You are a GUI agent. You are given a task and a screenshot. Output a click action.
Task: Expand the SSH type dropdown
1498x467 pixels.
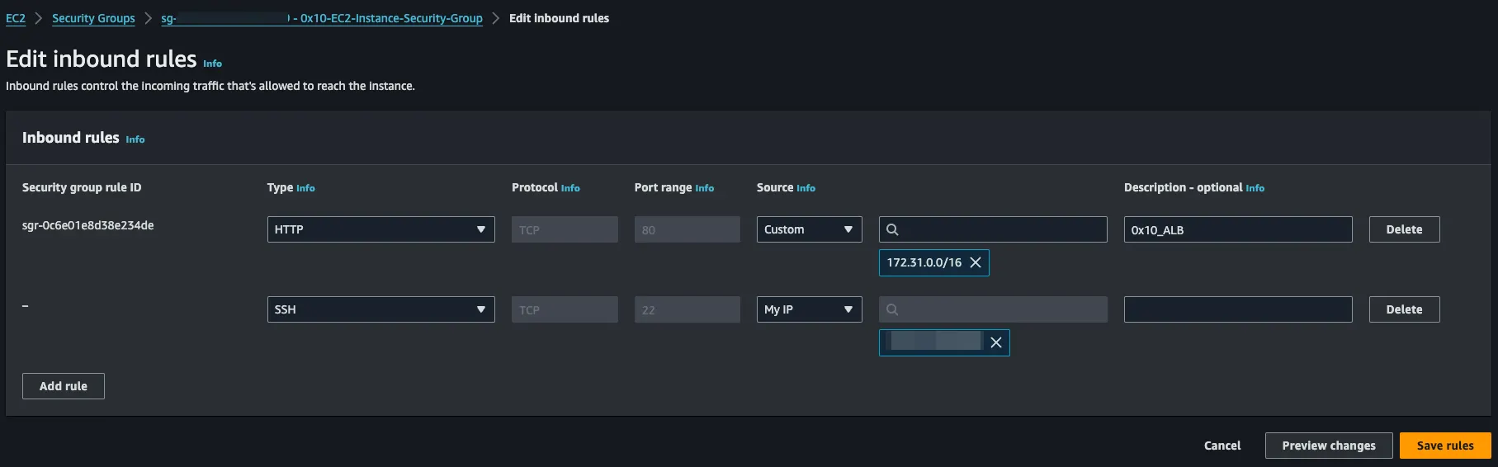(380, 309)
